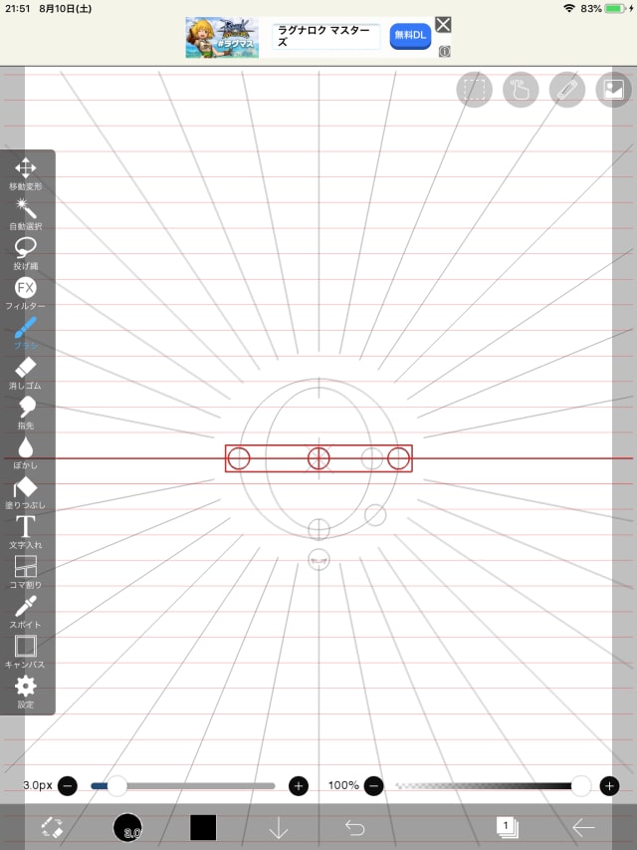Tap the down arrow to hide toolbar
The height and width of the screenshot is (850, 637).
tap(279, 828)
